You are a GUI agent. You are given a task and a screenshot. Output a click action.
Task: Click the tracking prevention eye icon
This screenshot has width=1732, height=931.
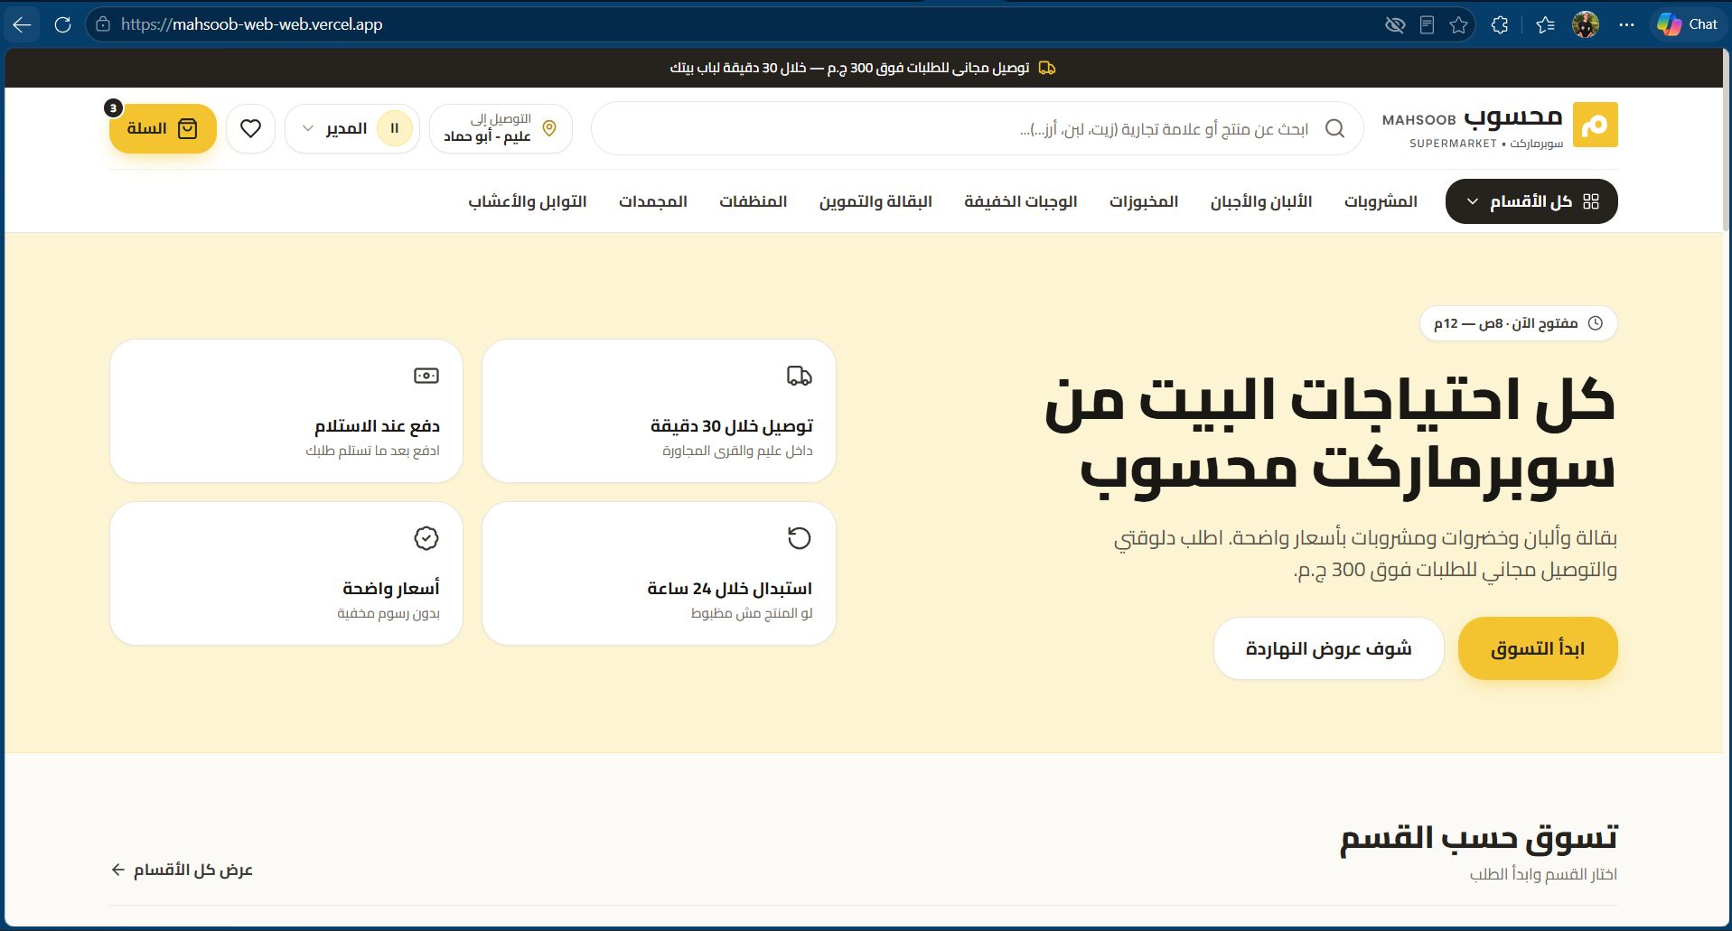(1395, 24)
